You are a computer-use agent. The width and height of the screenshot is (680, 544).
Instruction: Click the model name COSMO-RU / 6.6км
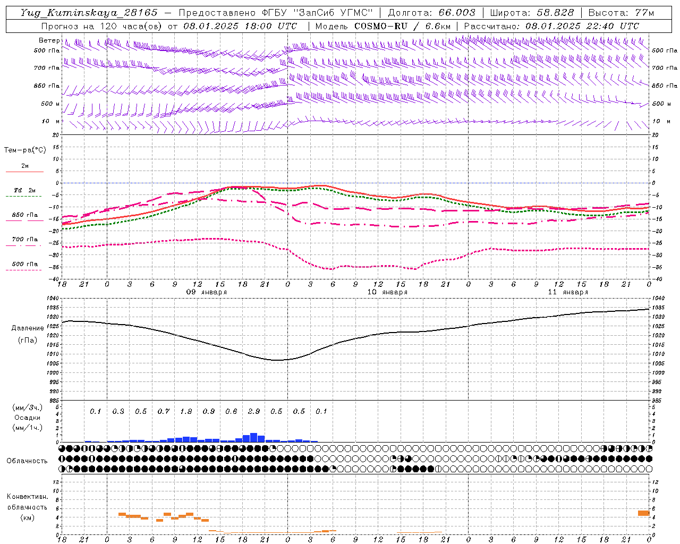point(402,26)
